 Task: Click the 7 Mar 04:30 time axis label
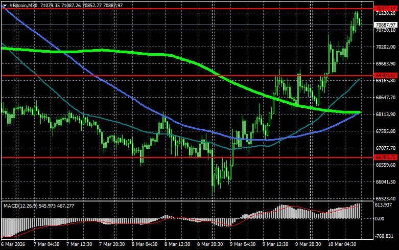(46, 244)
